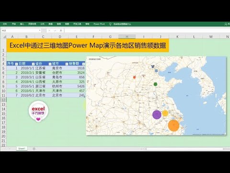Click the small red-orange bubble on map

[135, 77]
